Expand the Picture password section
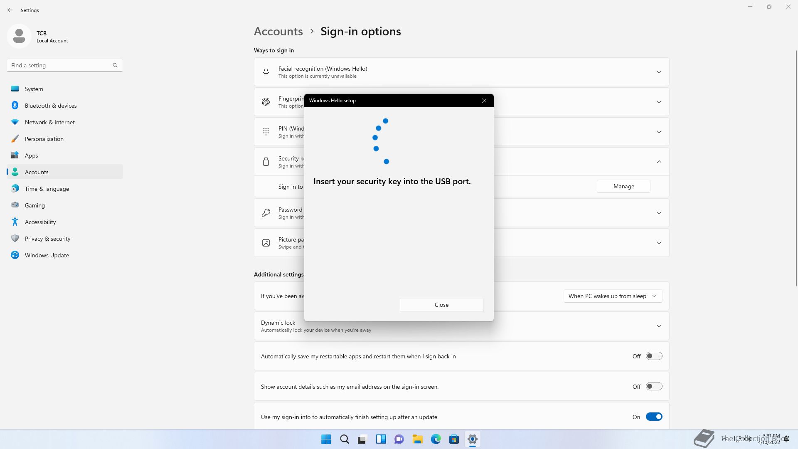Viewport: 798px width, 449px height. pos(659,243)
